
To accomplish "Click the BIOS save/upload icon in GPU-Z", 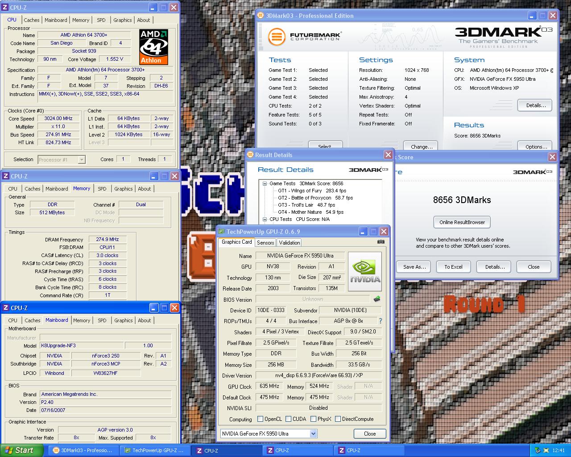I will (x=377, y=299).
